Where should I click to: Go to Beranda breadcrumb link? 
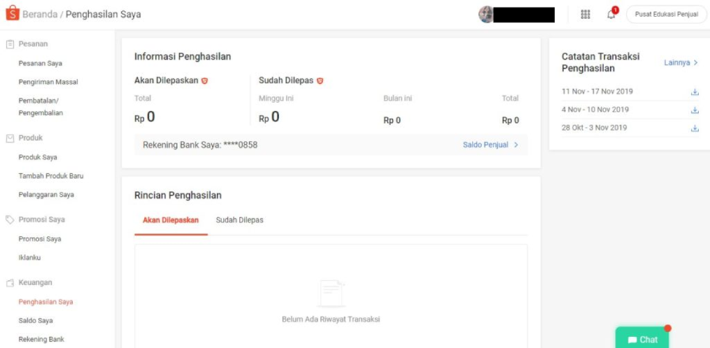tap(40, 15)
